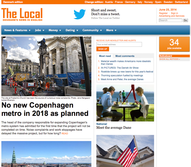Select the Most read tab
This screenshot has height=167, width=191.
click(x=105, y=56)
